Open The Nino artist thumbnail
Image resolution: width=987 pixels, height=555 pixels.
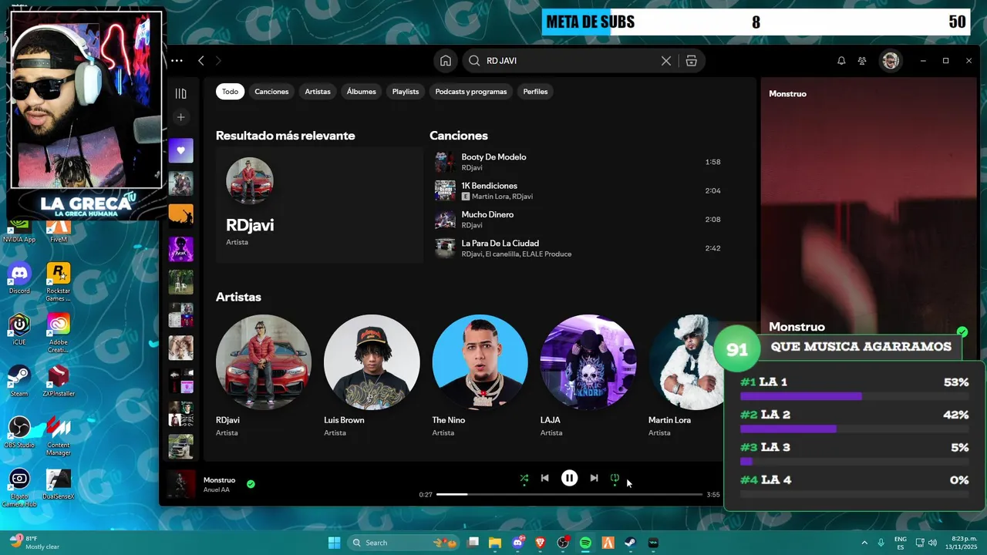click(480, 362)
